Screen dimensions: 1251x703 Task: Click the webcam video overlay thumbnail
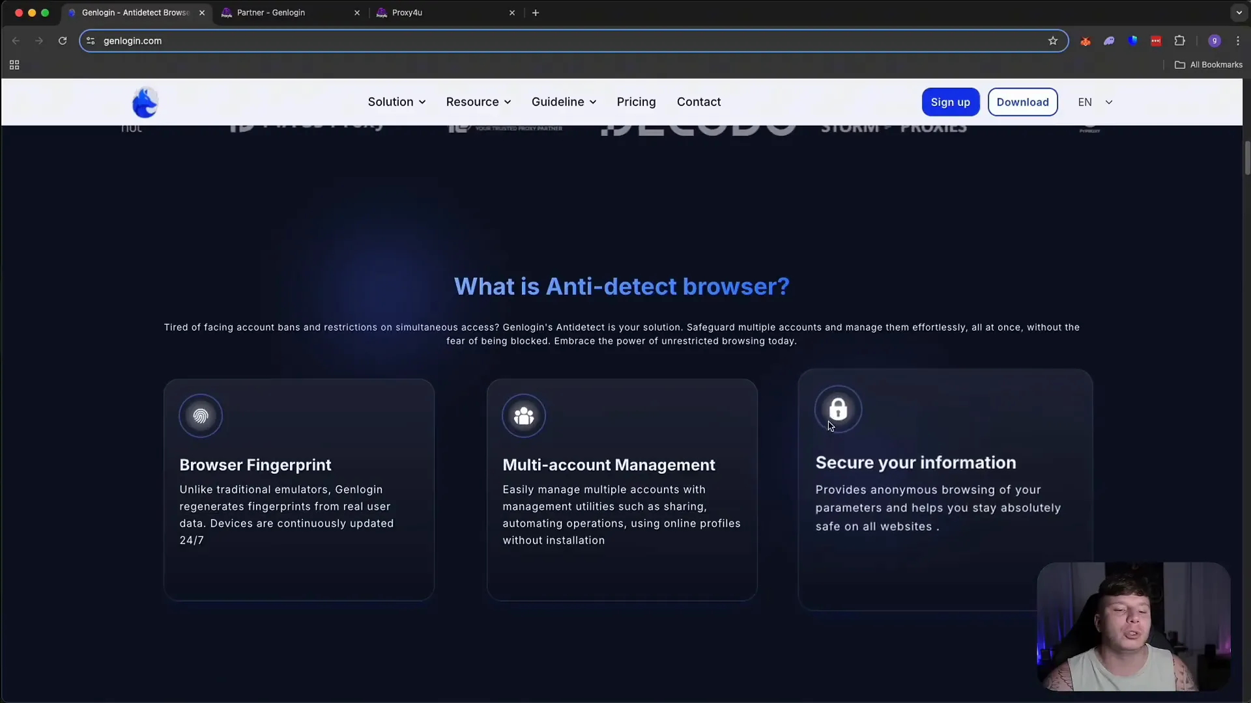(x=1133, y=626)
